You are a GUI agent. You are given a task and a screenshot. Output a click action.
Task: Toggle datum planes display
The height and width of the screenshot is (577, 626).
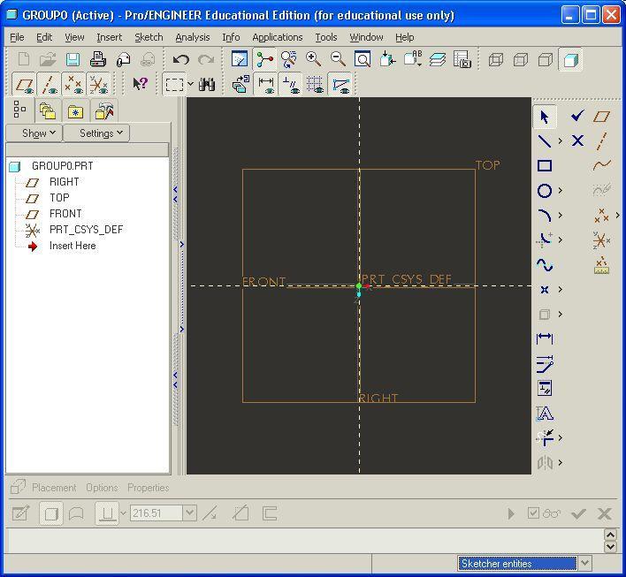pyautogui.click(x=24, y=85)
